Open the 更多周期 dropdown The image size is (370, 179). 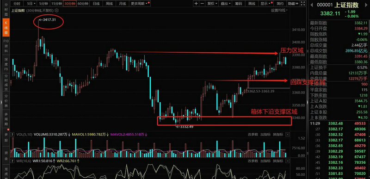(x=139, y=4)
